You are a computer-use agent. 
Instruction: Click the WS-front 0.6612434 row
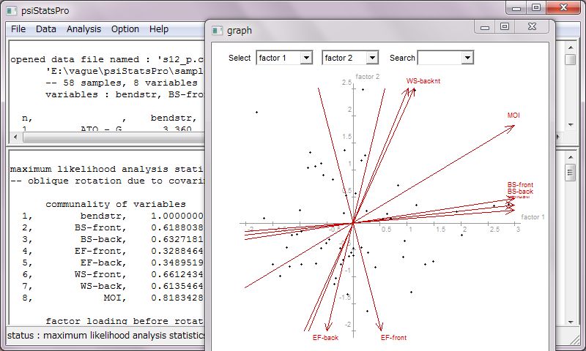click(x=113, y=274)
